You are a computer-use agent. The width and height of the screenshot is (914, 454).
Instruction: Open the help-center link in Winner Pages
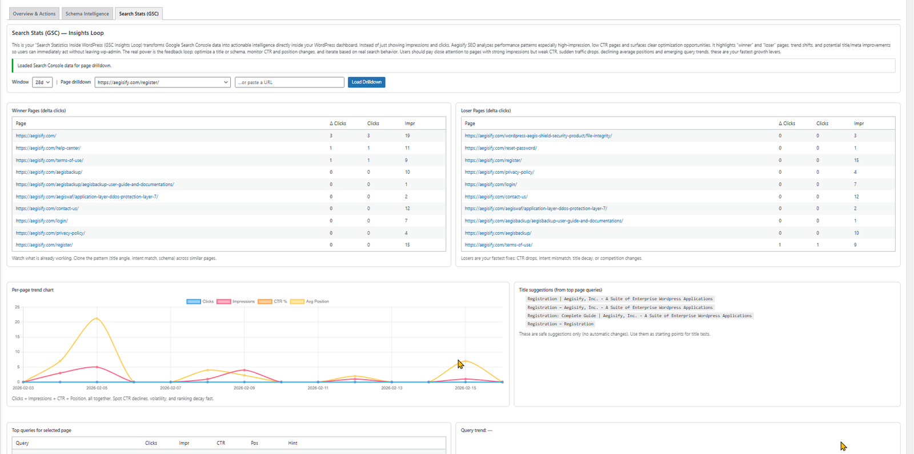(x=48, y=148)
